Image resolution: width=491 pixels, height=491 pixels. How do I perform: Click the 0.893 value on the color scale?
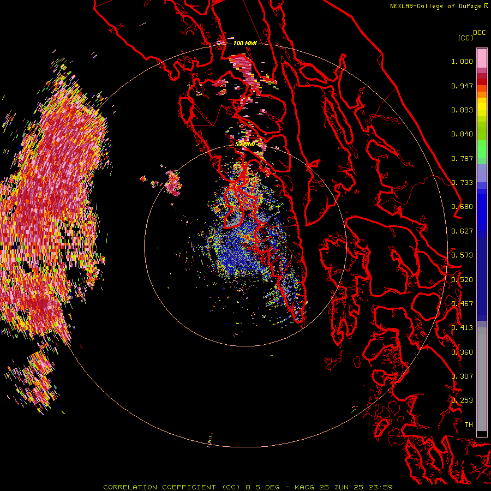[x=462, y=110]
